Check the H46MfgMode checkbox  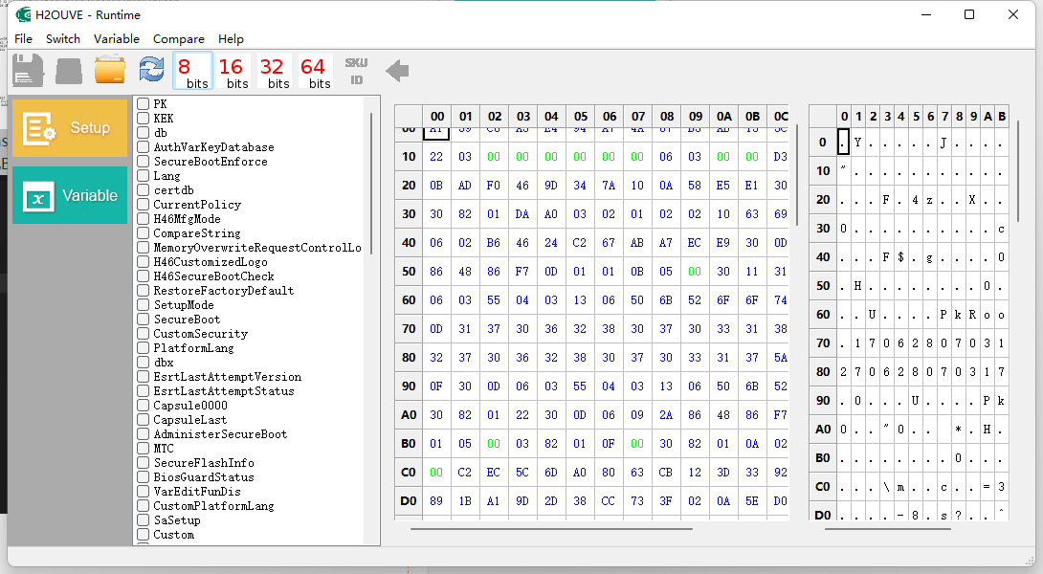(x=143, y=219)
